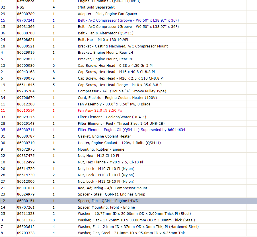The width and height of the screenshot is (257, 237).
Task: Click (Not Sold Separately) entry
Action: [96, 7]
